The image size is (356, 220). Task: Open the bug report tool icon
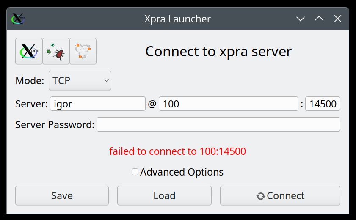click(x=56, y=51)
